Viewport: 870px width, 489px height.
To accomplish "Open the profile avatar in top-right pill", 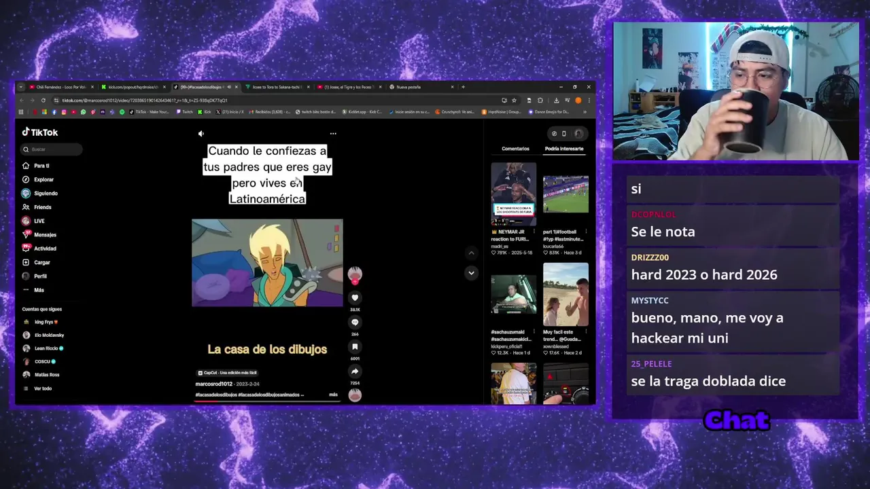I will [578, 134].
